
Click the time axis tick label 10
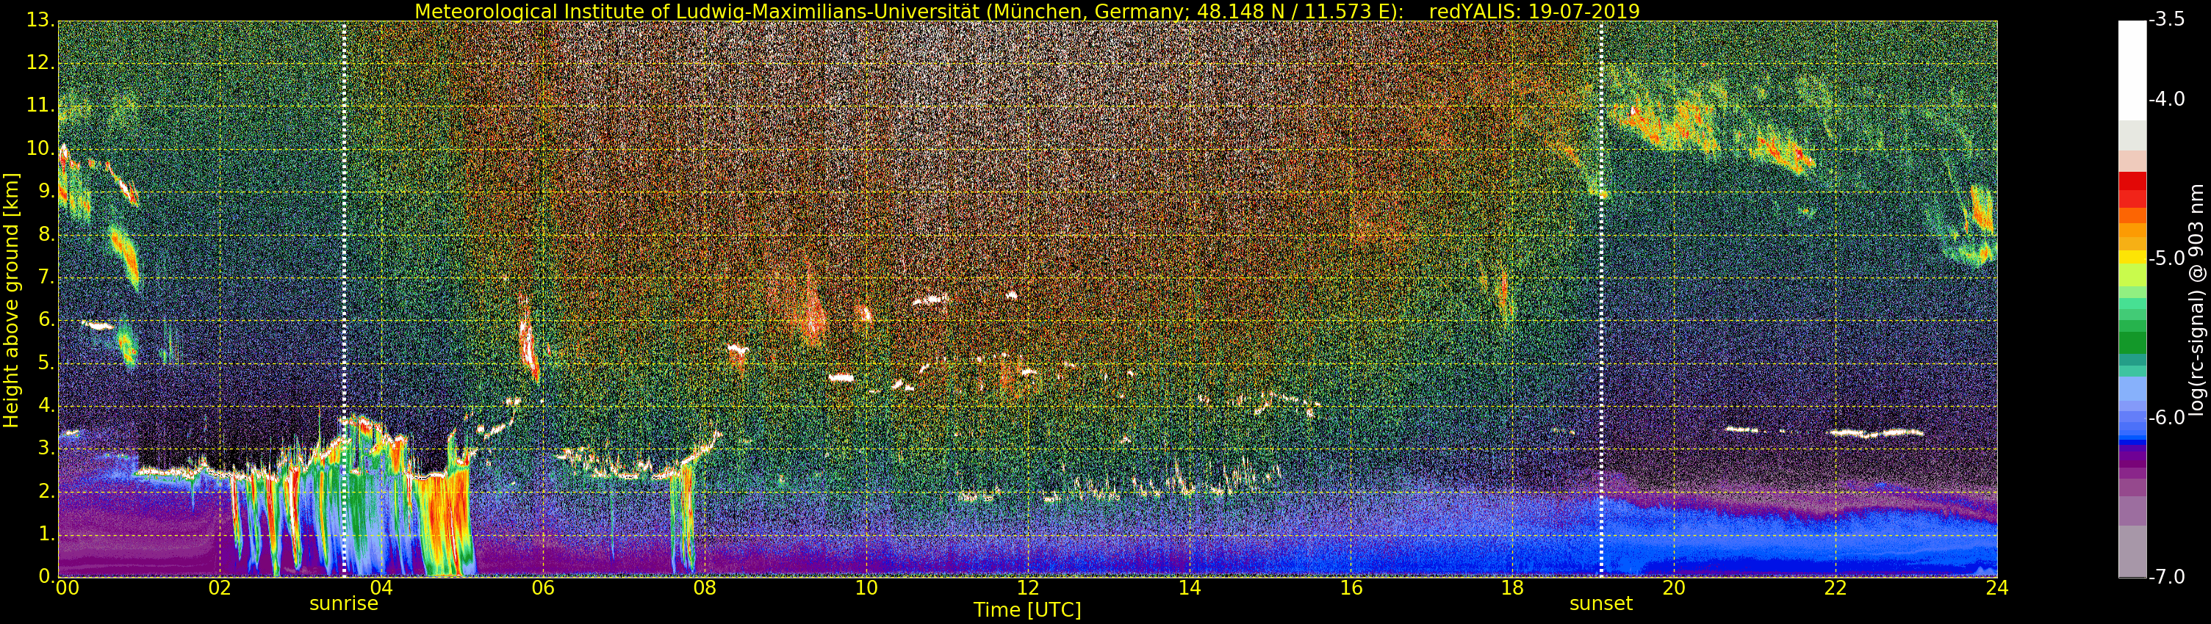(866, 588)
